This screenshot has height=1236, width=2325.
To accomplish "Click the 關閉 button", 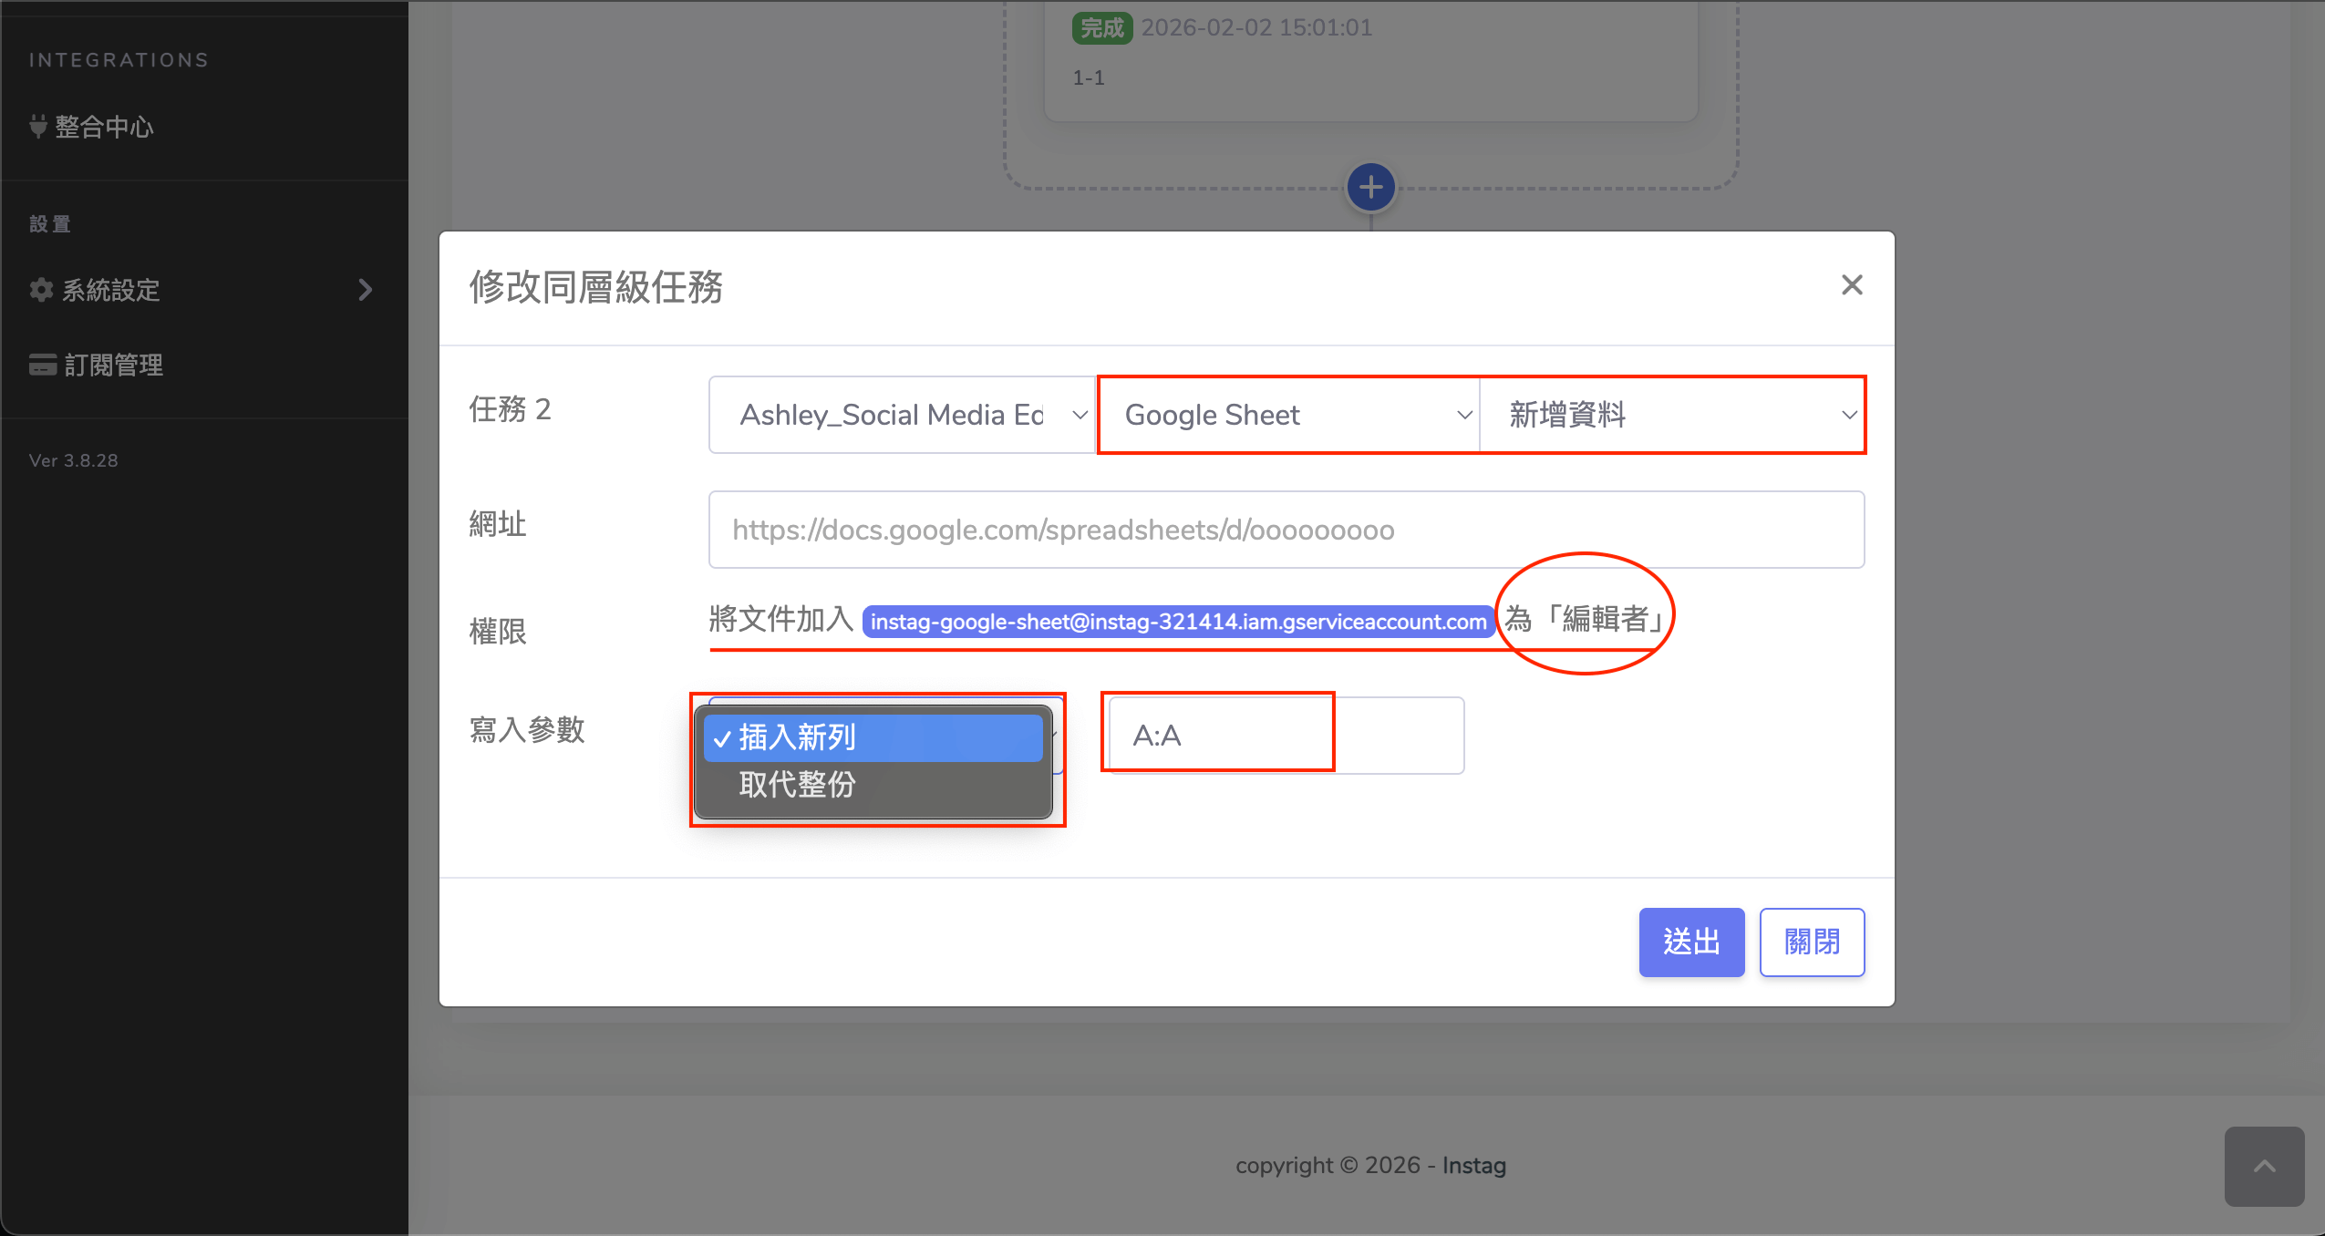I will click(1811, 942).
